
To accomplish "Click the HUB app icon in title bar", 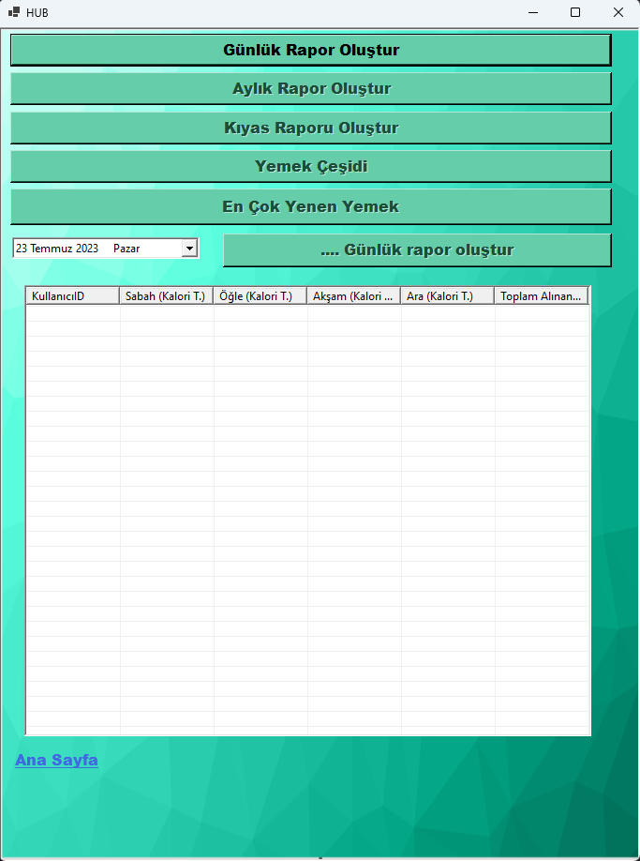I will click(x=14, y=12).
